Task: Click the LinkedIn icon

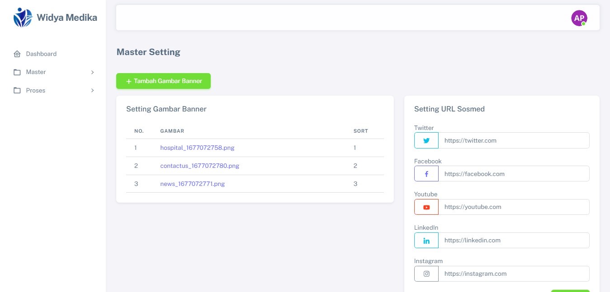Action: (426, 241)
